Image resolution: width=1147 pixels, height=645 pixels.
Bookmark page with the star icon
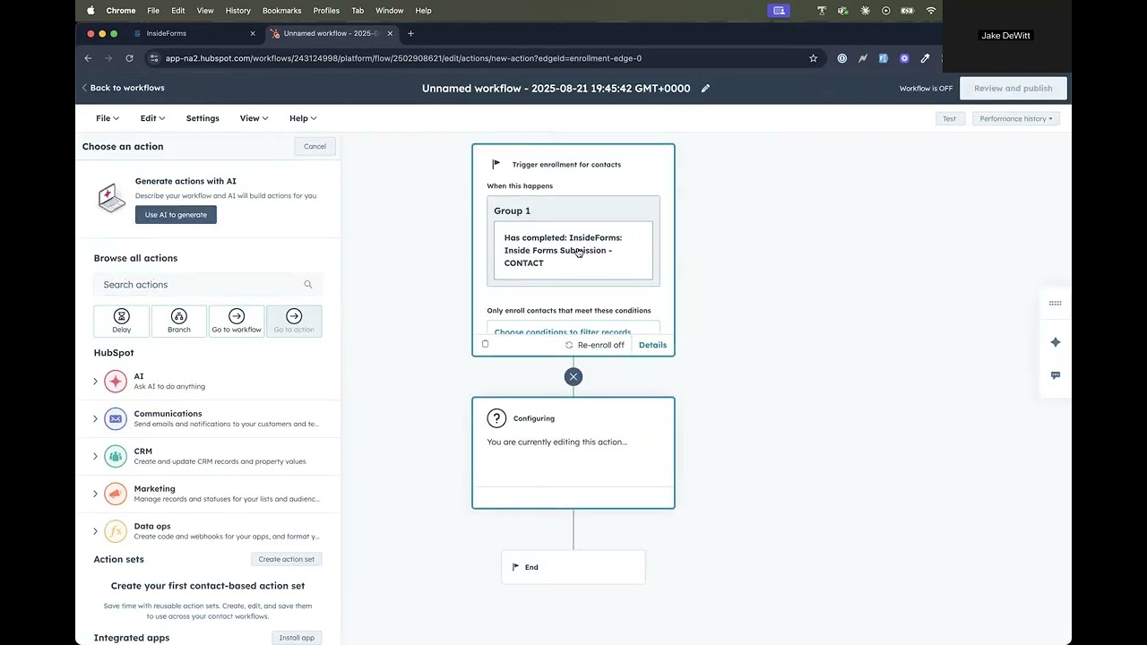pyautogui.click(x=814, y=58)
